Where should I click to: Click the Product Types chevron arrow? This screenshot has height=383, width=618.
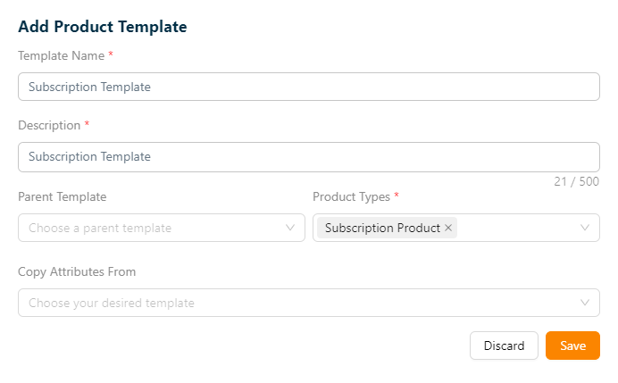585,228
